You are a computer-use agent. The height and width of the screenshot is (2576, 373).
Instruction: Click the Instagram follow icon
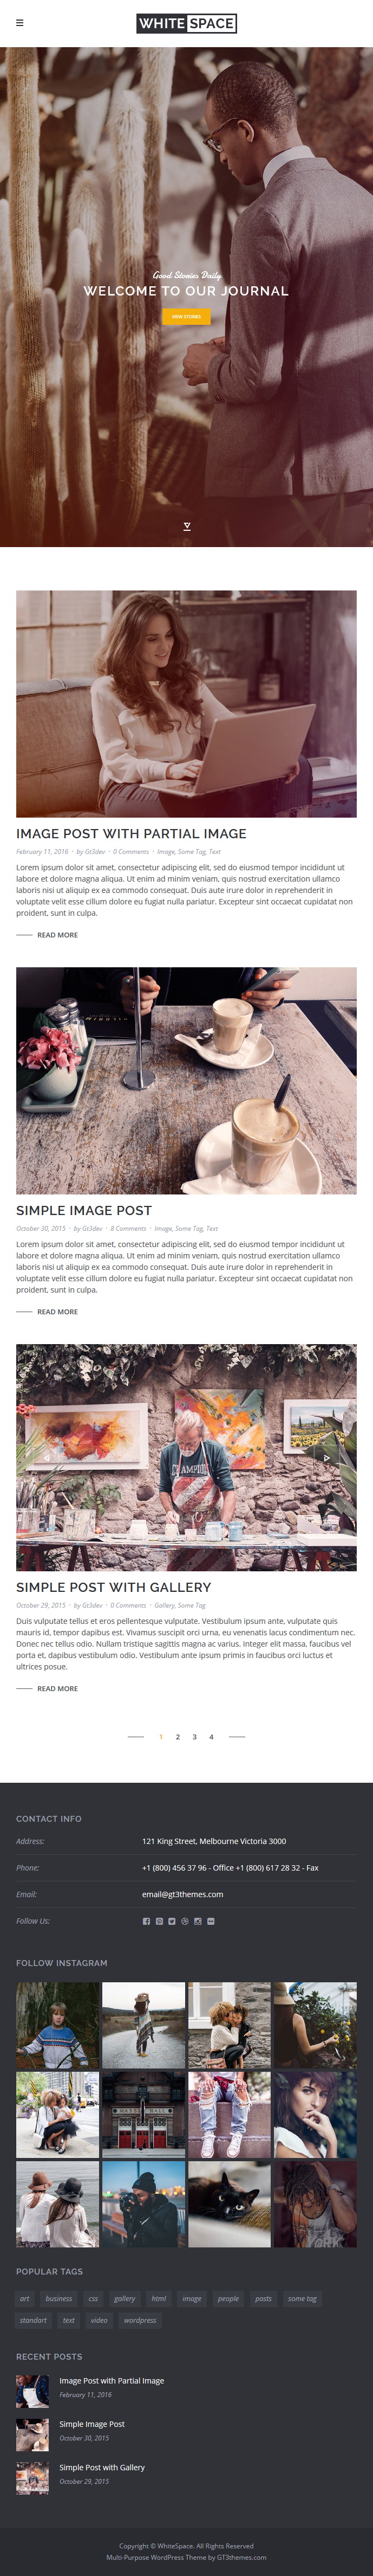[x=198, y=1921]
